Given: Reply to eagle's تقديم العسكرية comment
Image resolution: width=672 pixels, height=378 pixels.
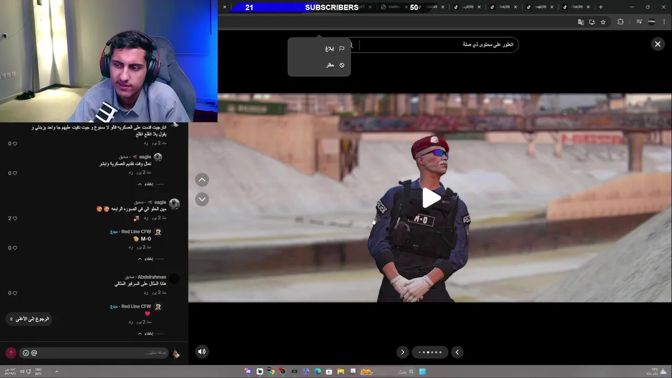Looking at the screenshot, I should [131, 173].
